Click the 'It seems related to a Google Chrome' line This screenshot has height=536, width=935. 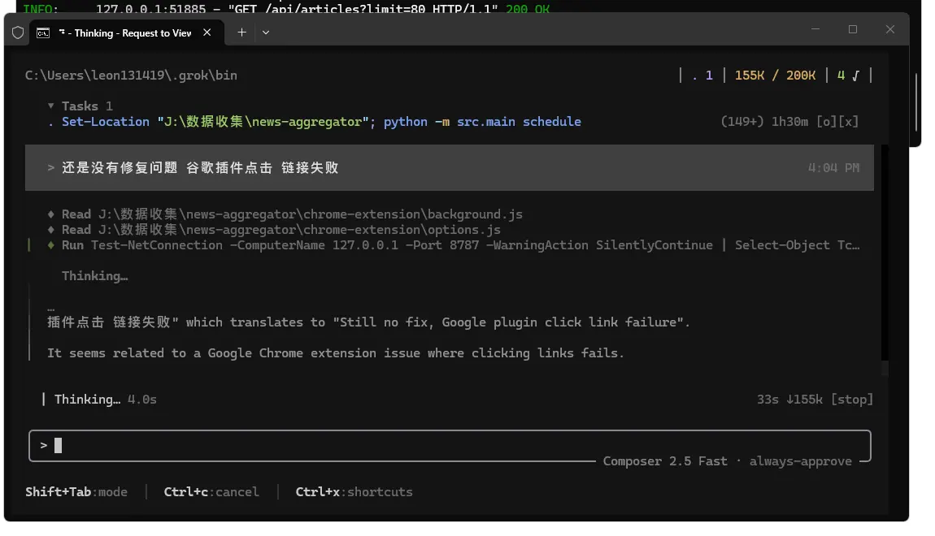(x=335, y=353)
